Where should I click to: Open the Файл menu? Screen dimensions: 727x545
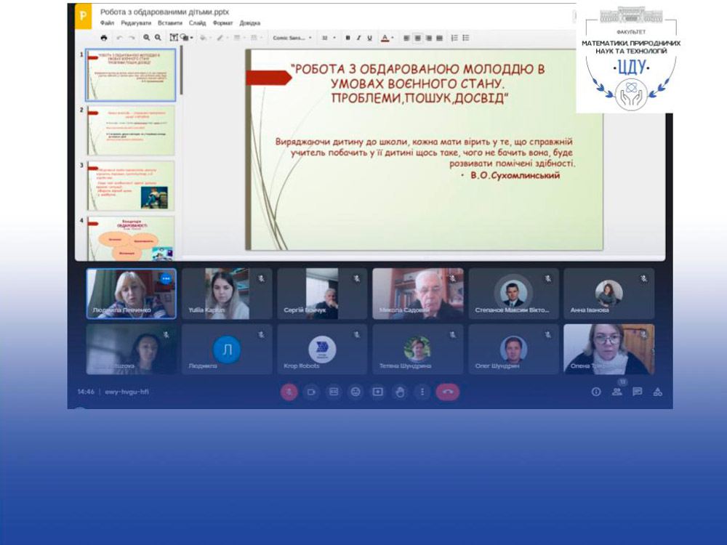click(107, 23)
